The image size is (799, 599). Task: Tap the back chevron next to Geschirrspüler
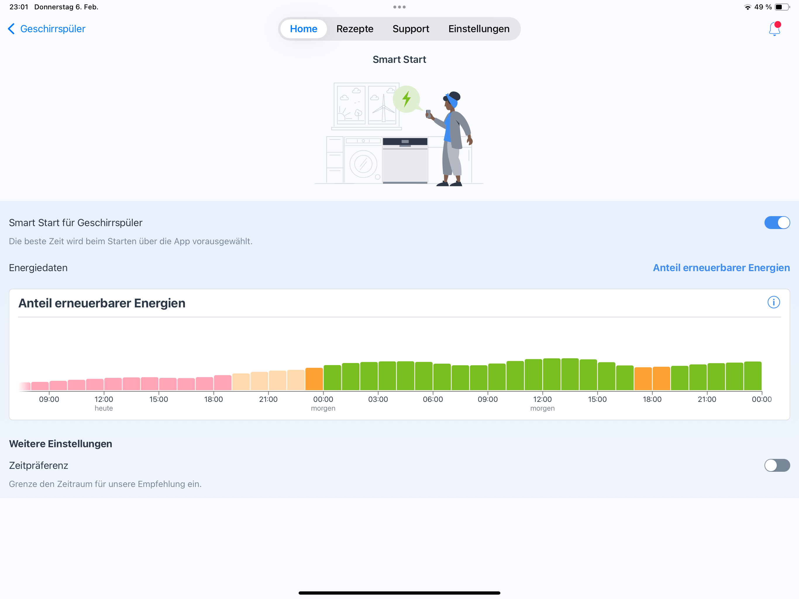[x=11, y=29]
